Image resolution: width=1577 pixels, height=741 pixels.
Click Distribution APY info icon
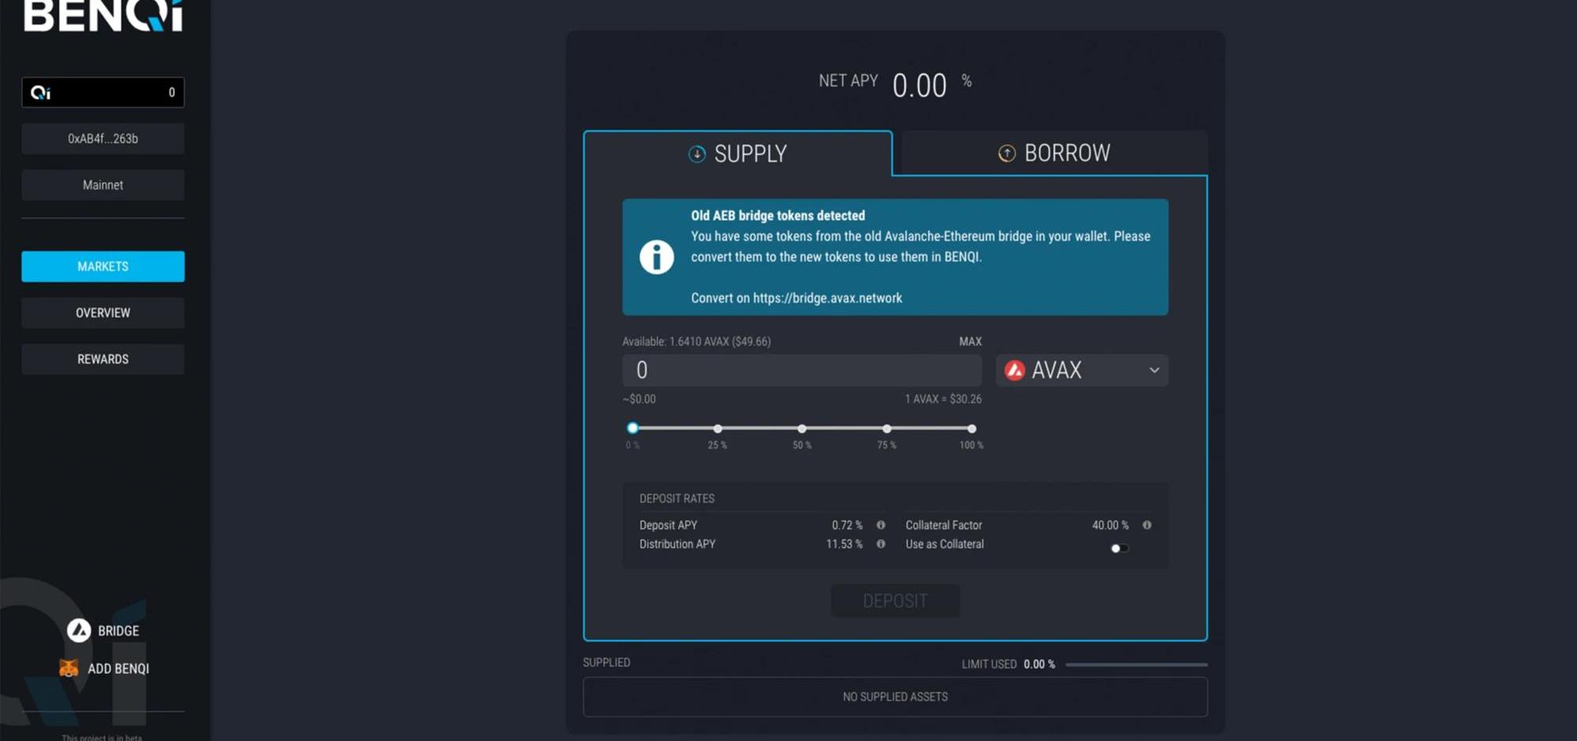(881, 544)
